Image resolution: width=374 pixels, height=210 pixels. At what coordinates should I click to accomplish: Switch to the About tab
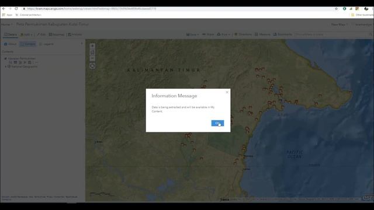pyautogui.click(x=11, y=44)
